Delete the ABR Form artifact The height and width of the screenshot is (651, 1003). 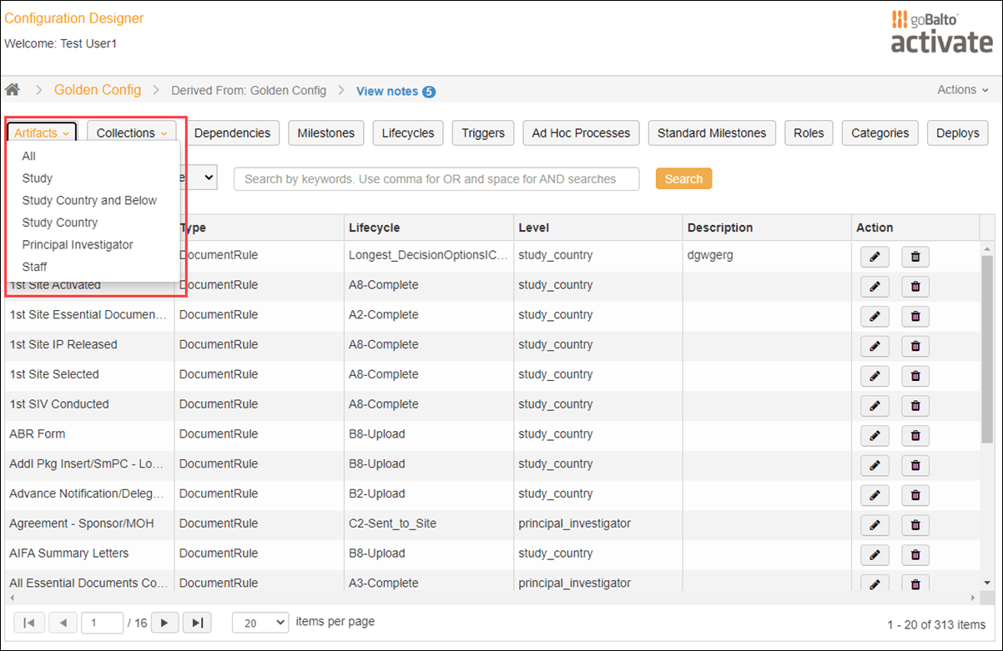(915, 435)
